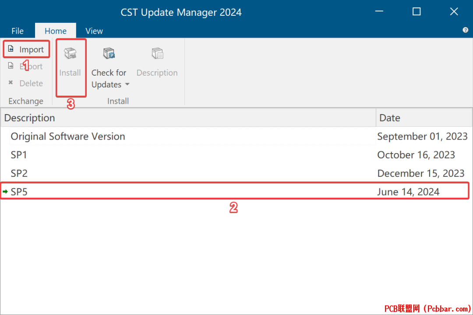This screenshot has height=315, width=473.
Task: Select the SP2 update row
Action: pos(236,173)
